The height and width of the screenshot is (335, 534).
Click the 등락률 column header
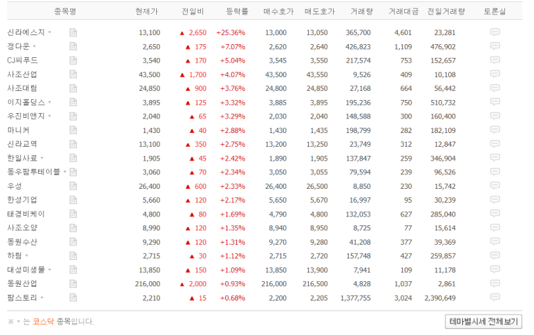238,12
